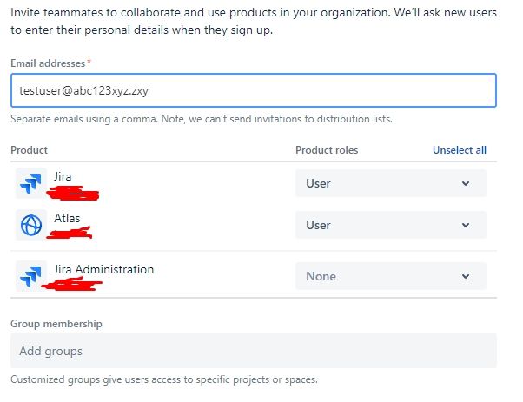
Task: Click the Jira product name
Action: [63, 176]
